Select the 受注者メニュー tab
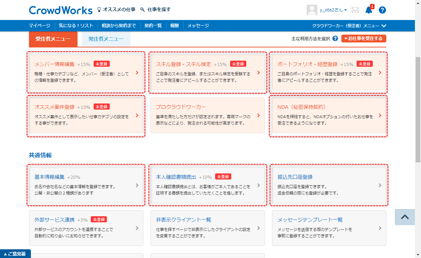 pos(53,39)
